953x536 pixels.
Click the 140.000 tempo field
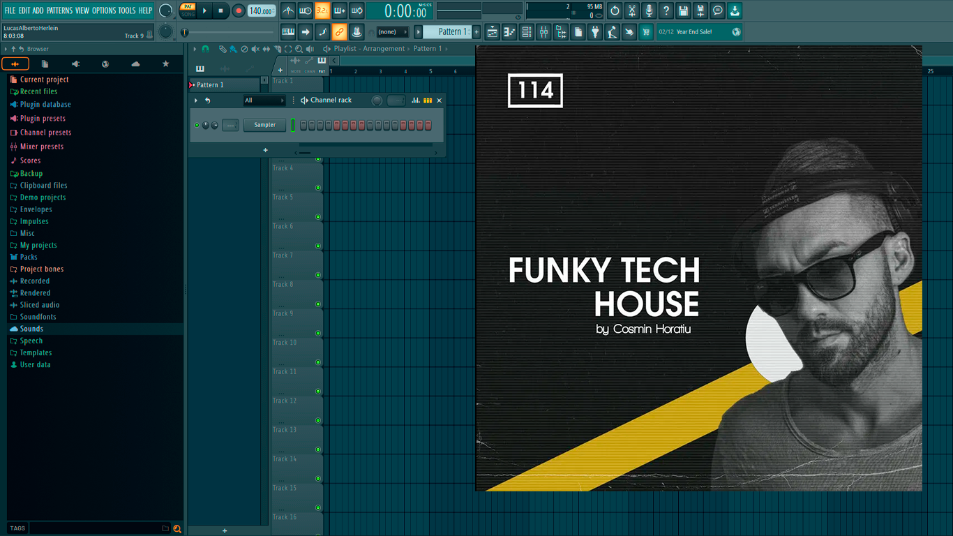261,10
